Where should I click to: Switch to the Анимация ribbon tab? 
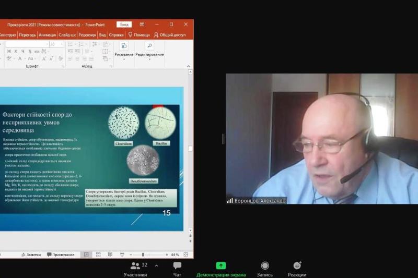point(47,35)
